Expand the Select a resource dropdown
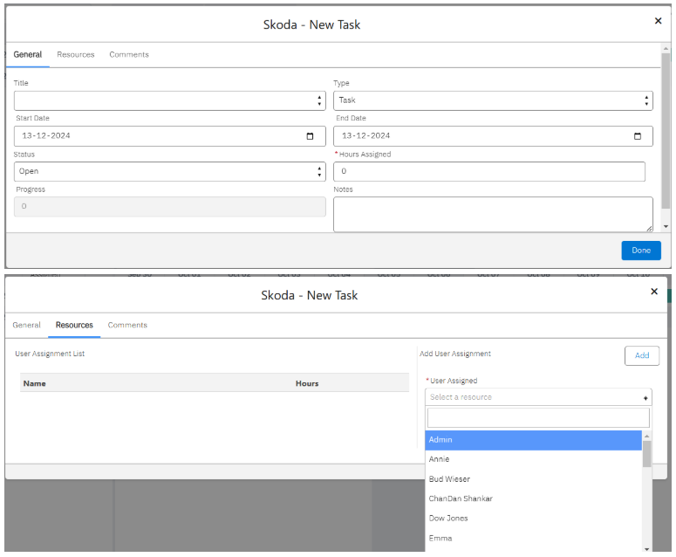This screenshot has width=676, height=557. click(x=538, y=397)
